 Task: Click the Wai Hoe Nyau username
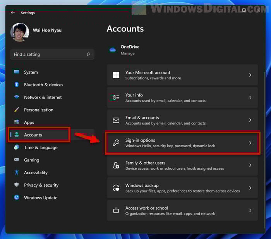[47, 30]
